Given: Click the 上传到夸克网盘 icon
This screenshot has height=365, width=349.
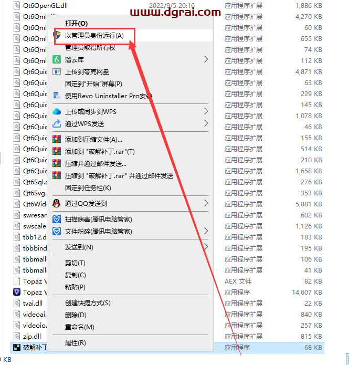Looking at the screenshot, I should (57, 71).
